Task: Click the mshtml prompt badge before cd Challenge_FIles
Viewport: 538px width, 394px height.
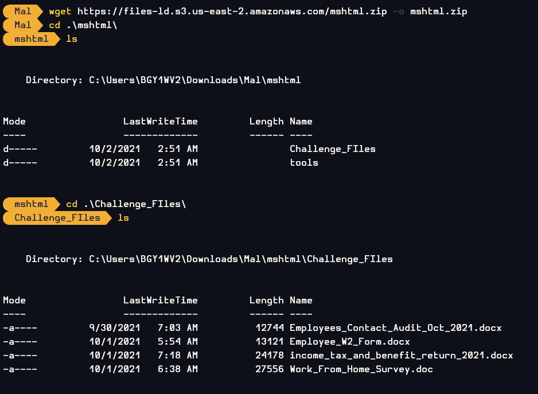Action: [31, 204]
